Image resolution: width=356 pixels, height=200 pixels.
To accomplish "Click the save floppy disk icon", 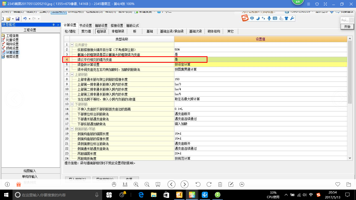I will (17, 19).
